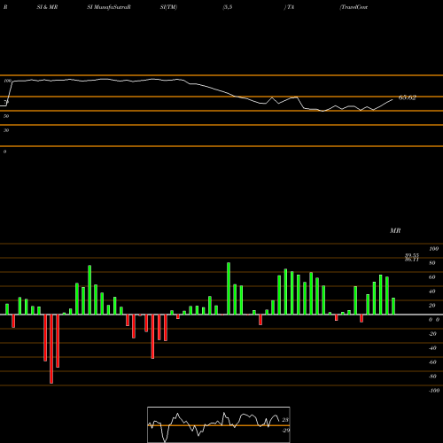Click the MR axis label 20
The width and height of the screenshot is (443, 443).
pyautogui.click(x=431, y=306)
